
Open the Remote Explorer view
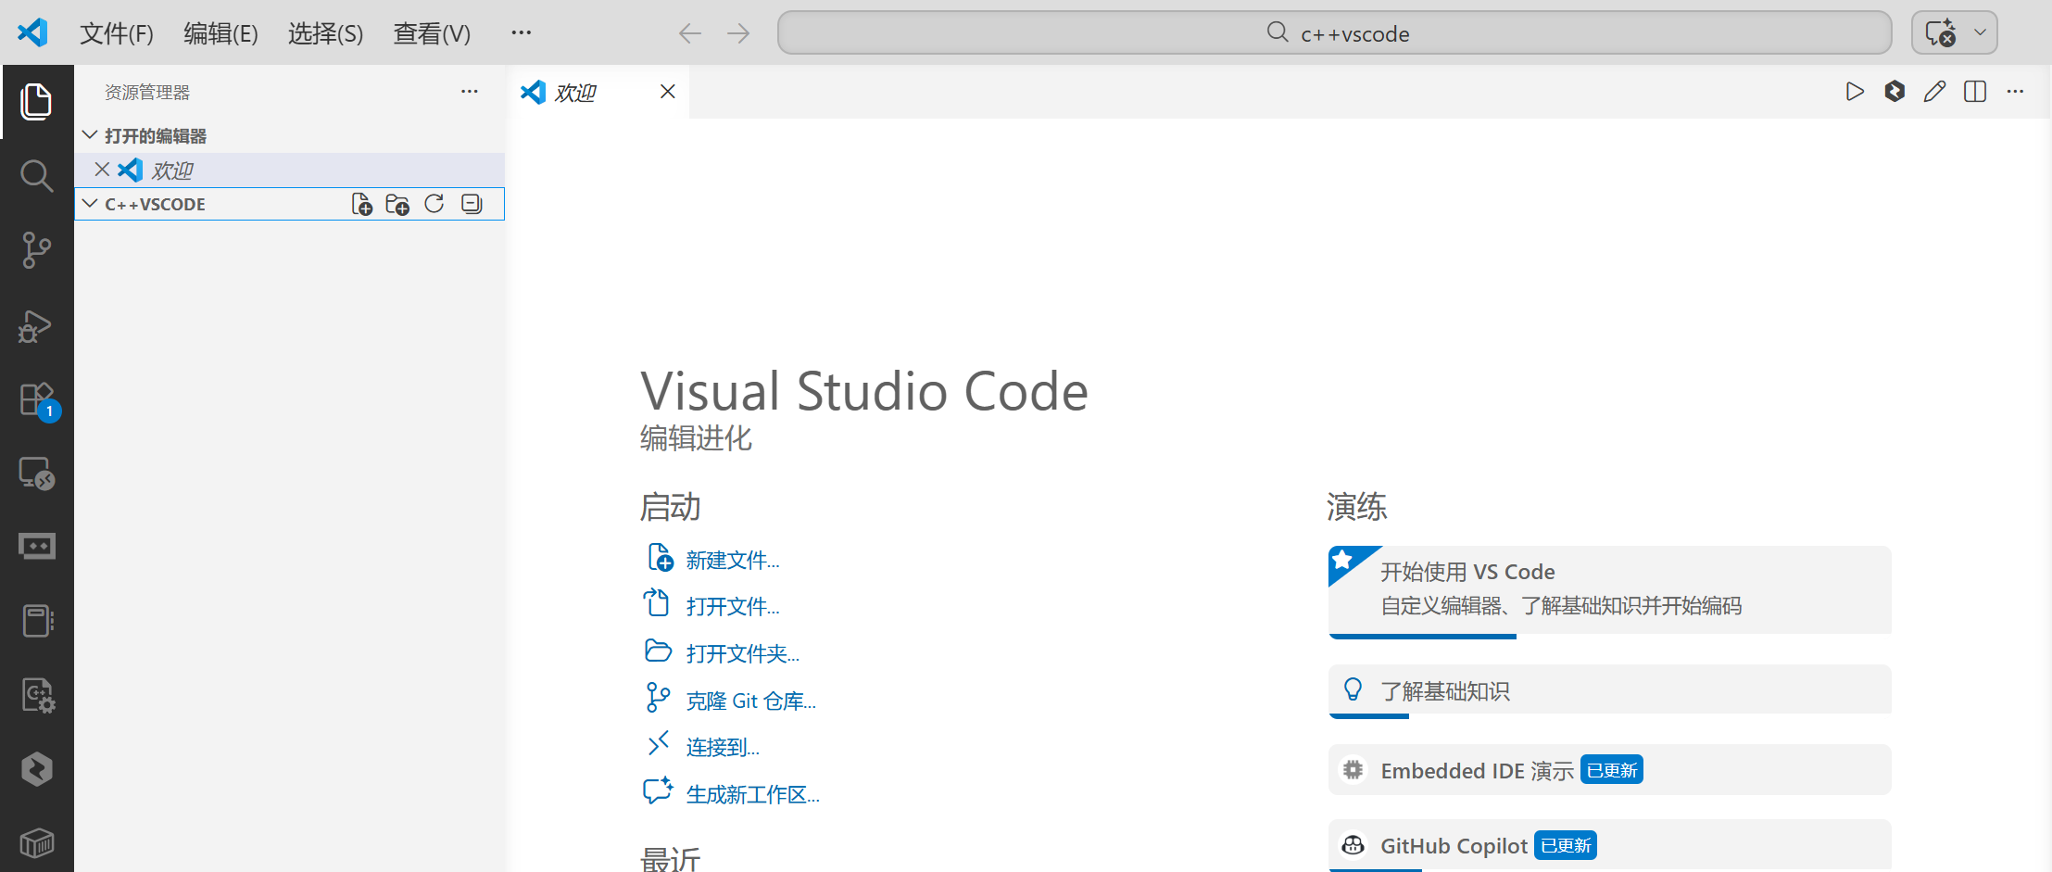pyautogui.click(x=37, y=474)
